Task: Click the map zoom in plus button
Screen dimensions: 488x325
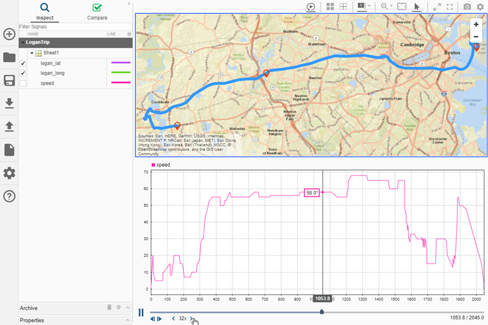Action: pyautogui.click(x=476, y=24)
